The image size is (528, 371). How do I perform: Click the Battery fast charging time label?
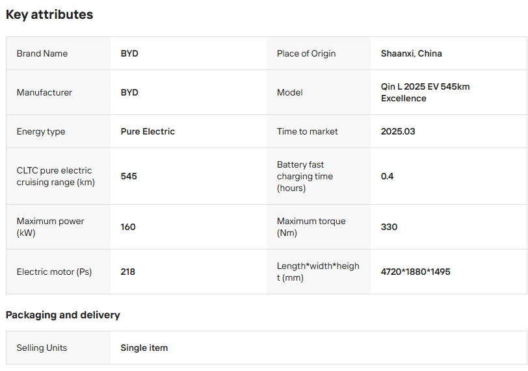(305, 176)
